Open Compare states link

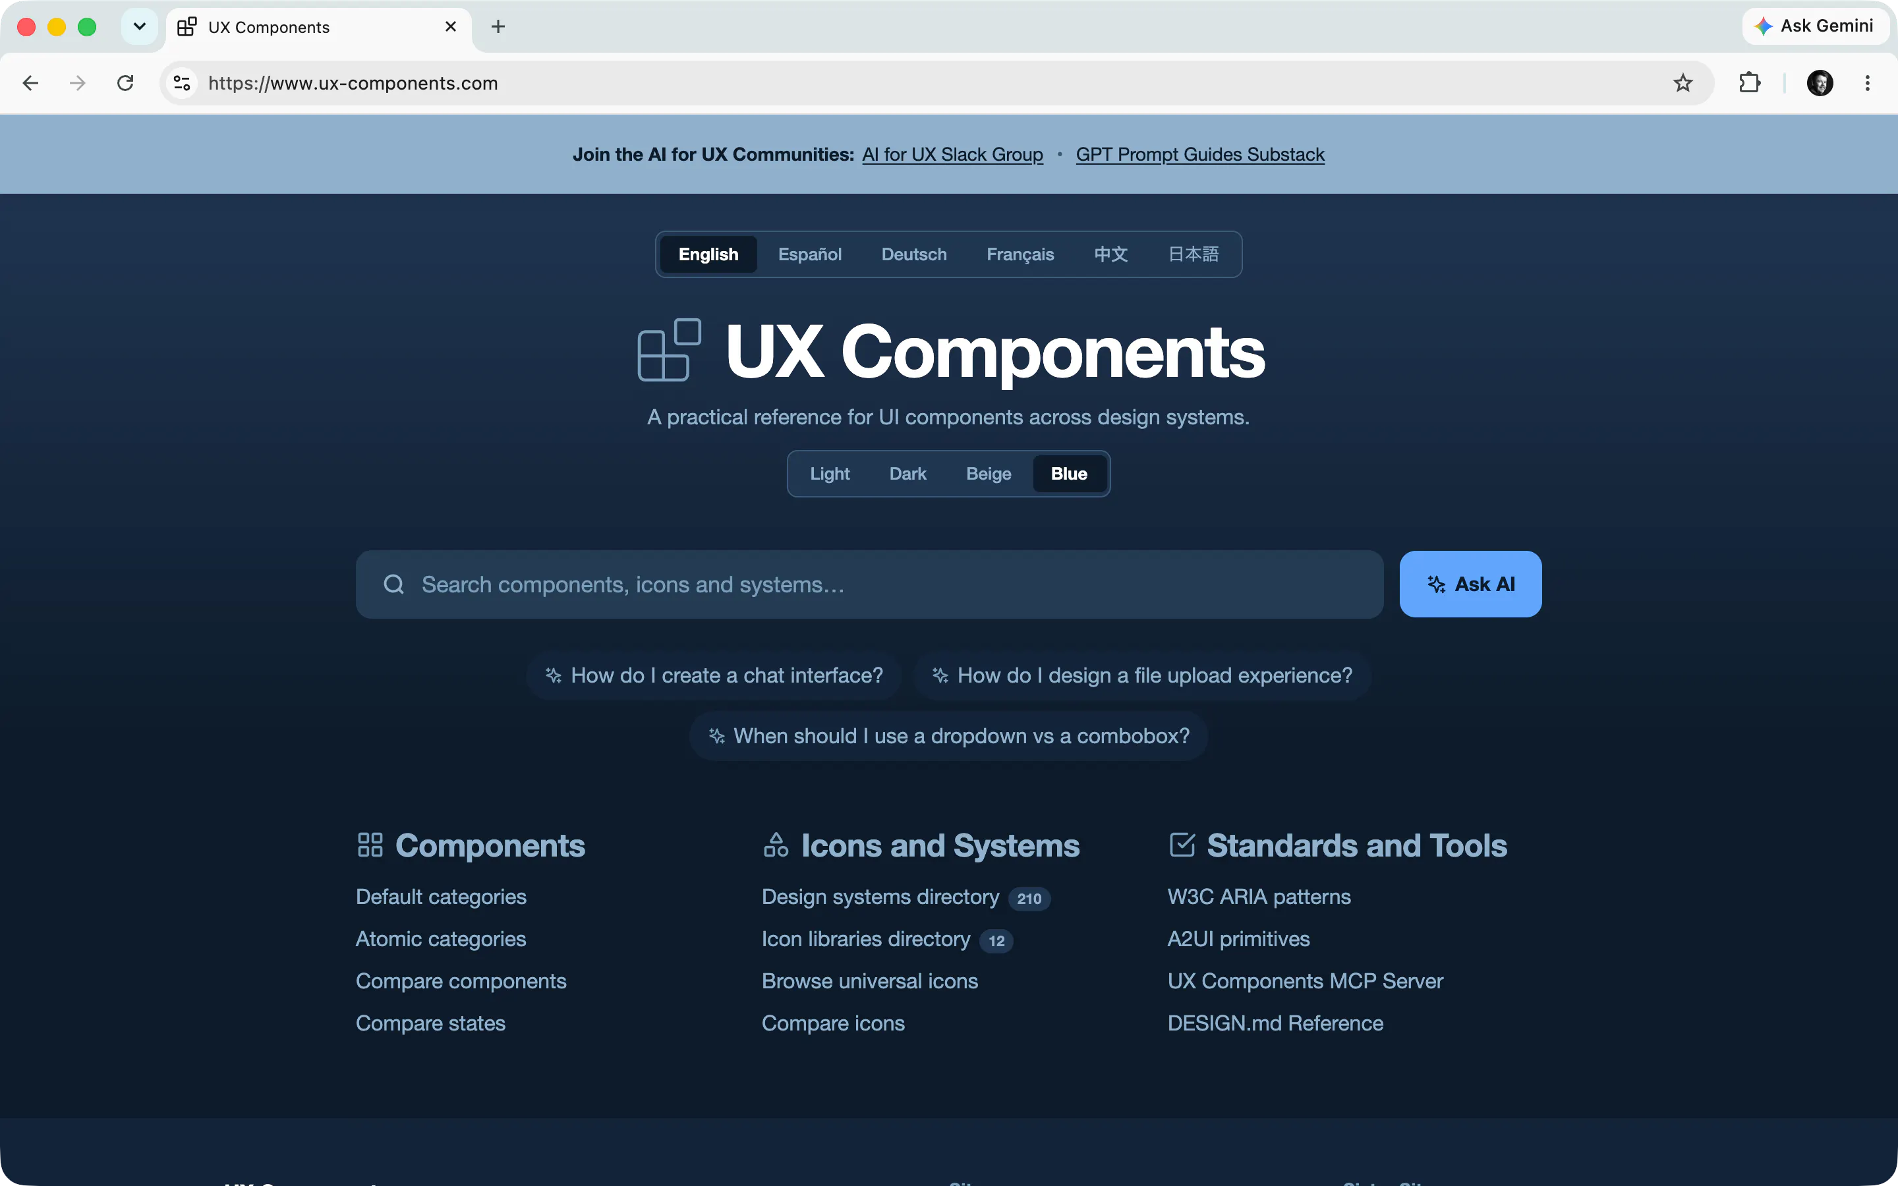430,1023
